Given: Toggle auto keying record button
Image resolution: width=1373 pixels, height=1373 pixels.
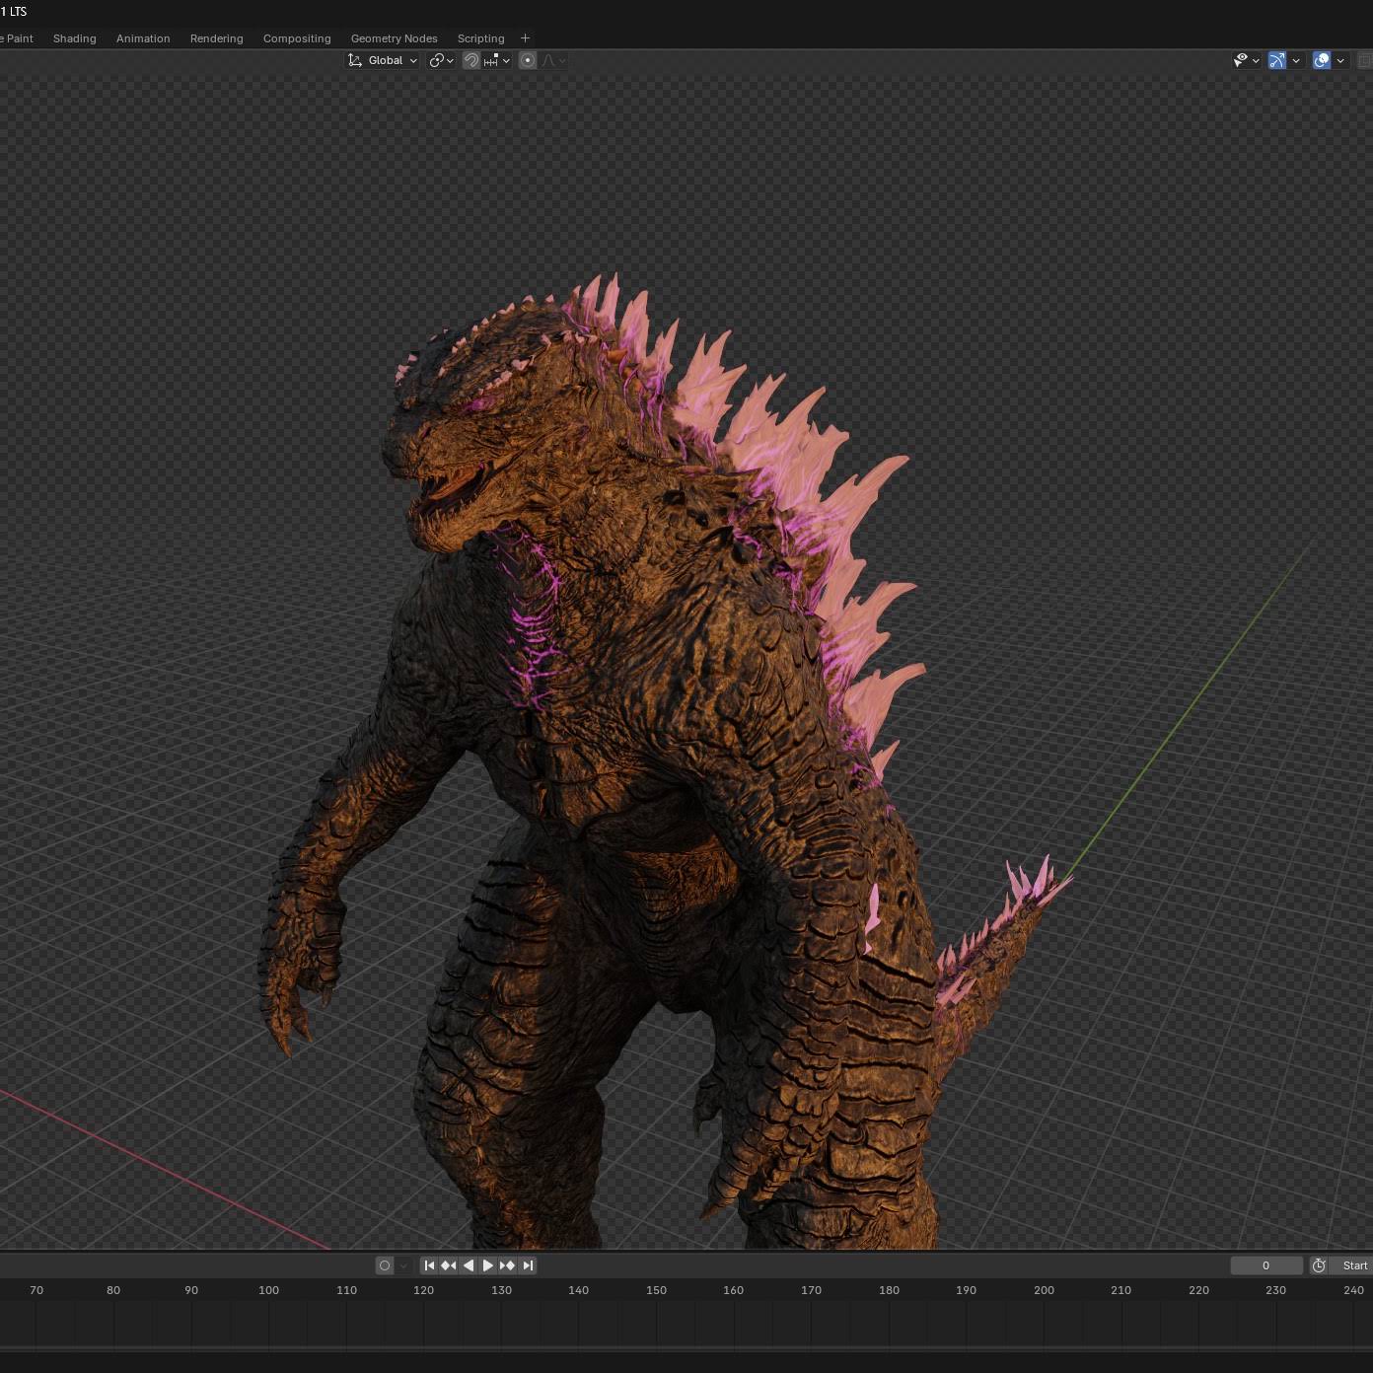Looking at the screenshot, I should [385, 1265].
